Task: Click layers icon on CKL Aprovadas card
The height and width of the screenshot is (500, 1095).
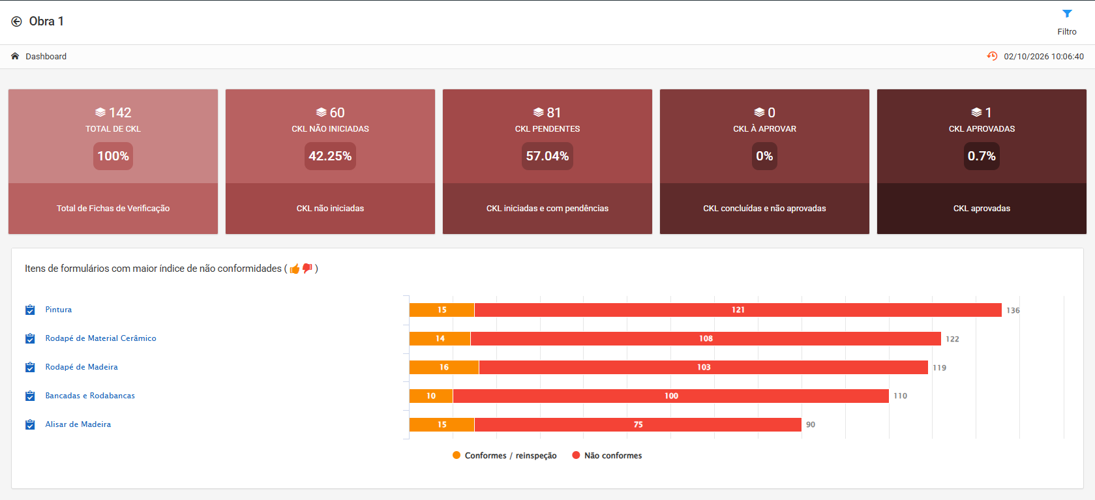Action: [x=977, y=112]
